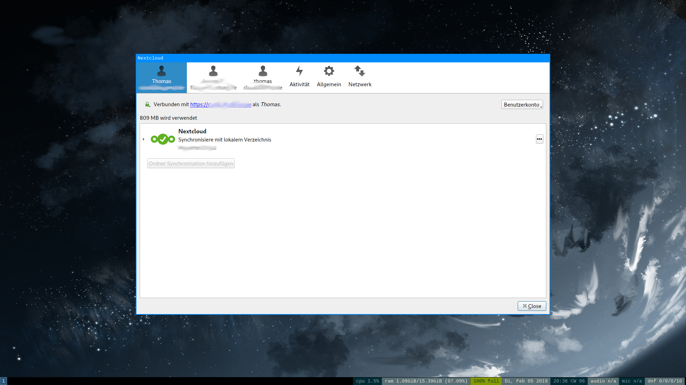
Task: Click the dnf updates status block
Action: tap(665, 381)
